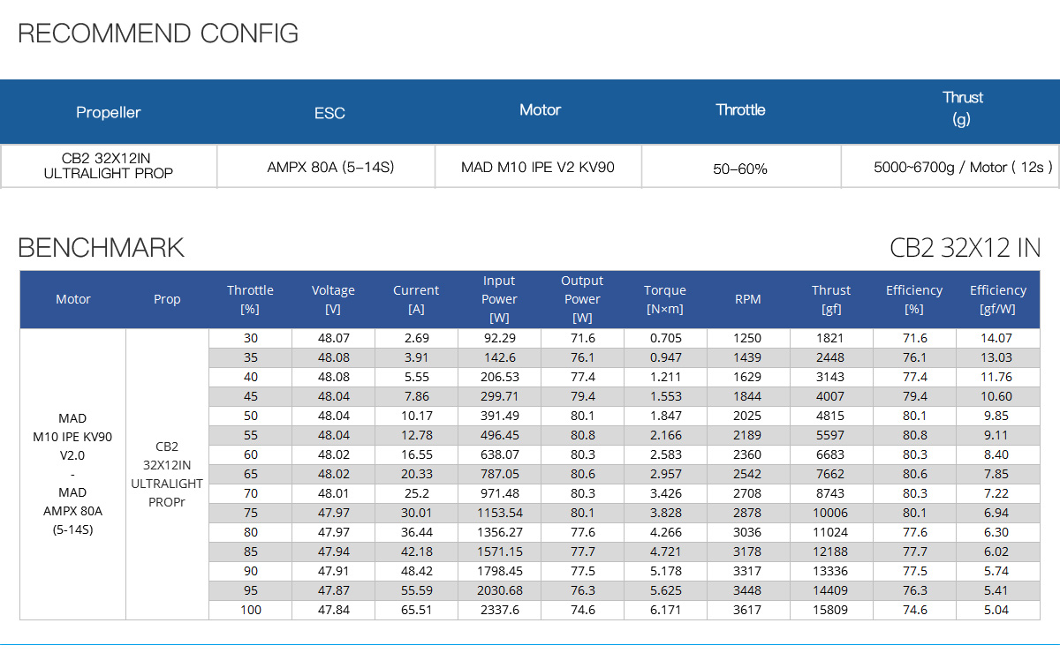Click the RECOMMEND CONFIG heading
The width and height of the screenshot is (1060, 653).
click(x=158, y=34)
